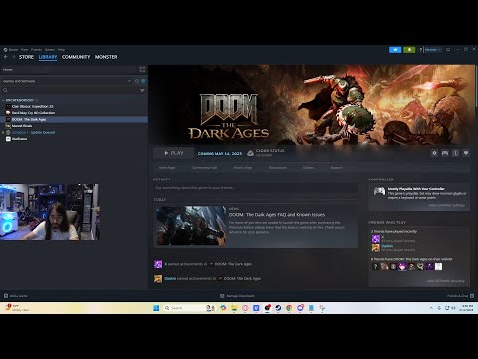Click the Steam icon in the taskbar

click(x=278, y=308)
